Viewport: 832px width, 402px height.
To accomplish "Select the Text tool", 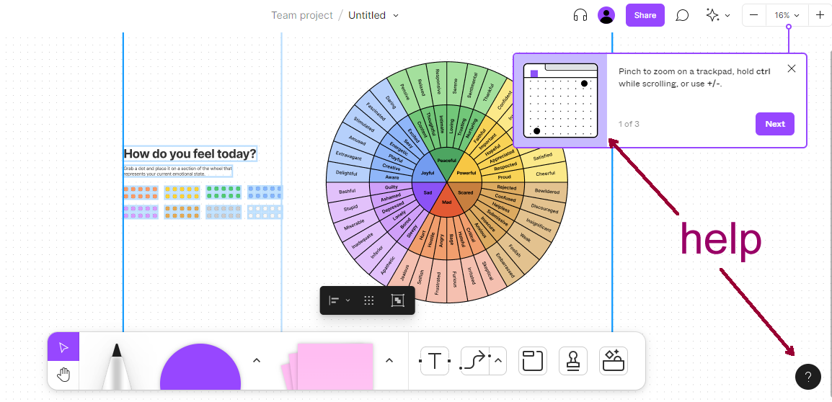I will (435, 361).
